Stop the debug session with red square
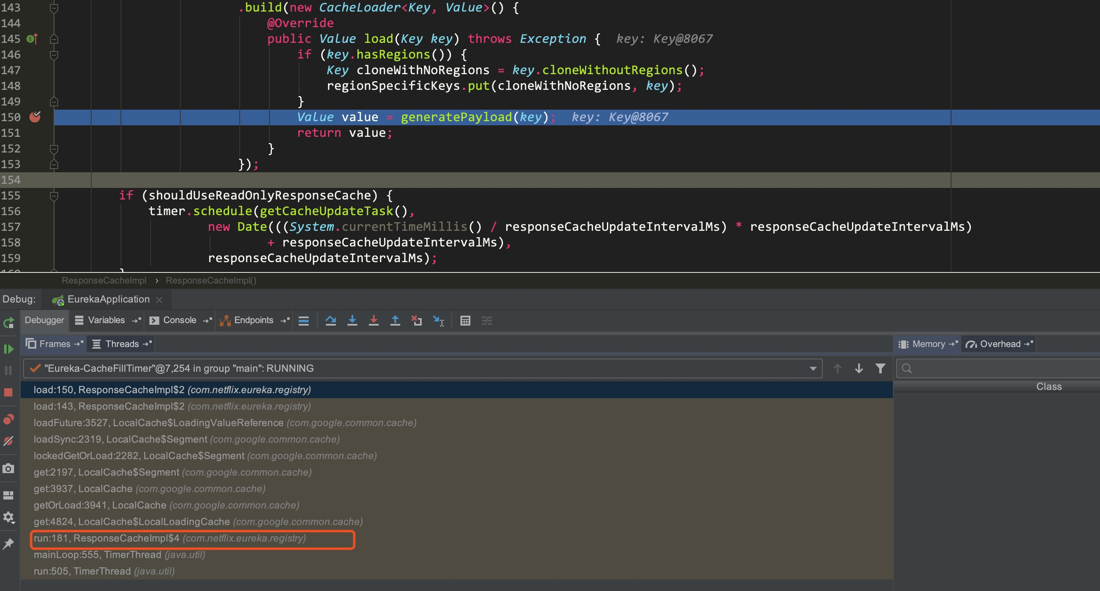Screen dimensions: 1100x591 pos(9,392)
